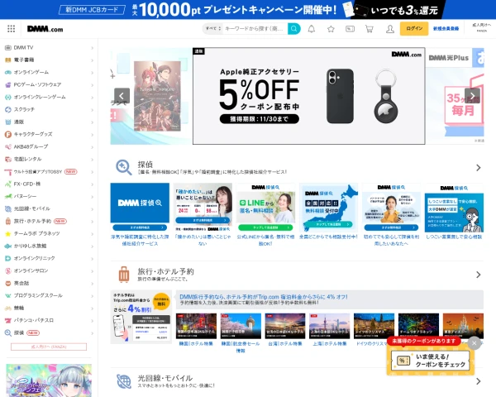The image size is (496, 397).
Task: Open the anime girl banner in sidebar
Action: tap(49, 380)
